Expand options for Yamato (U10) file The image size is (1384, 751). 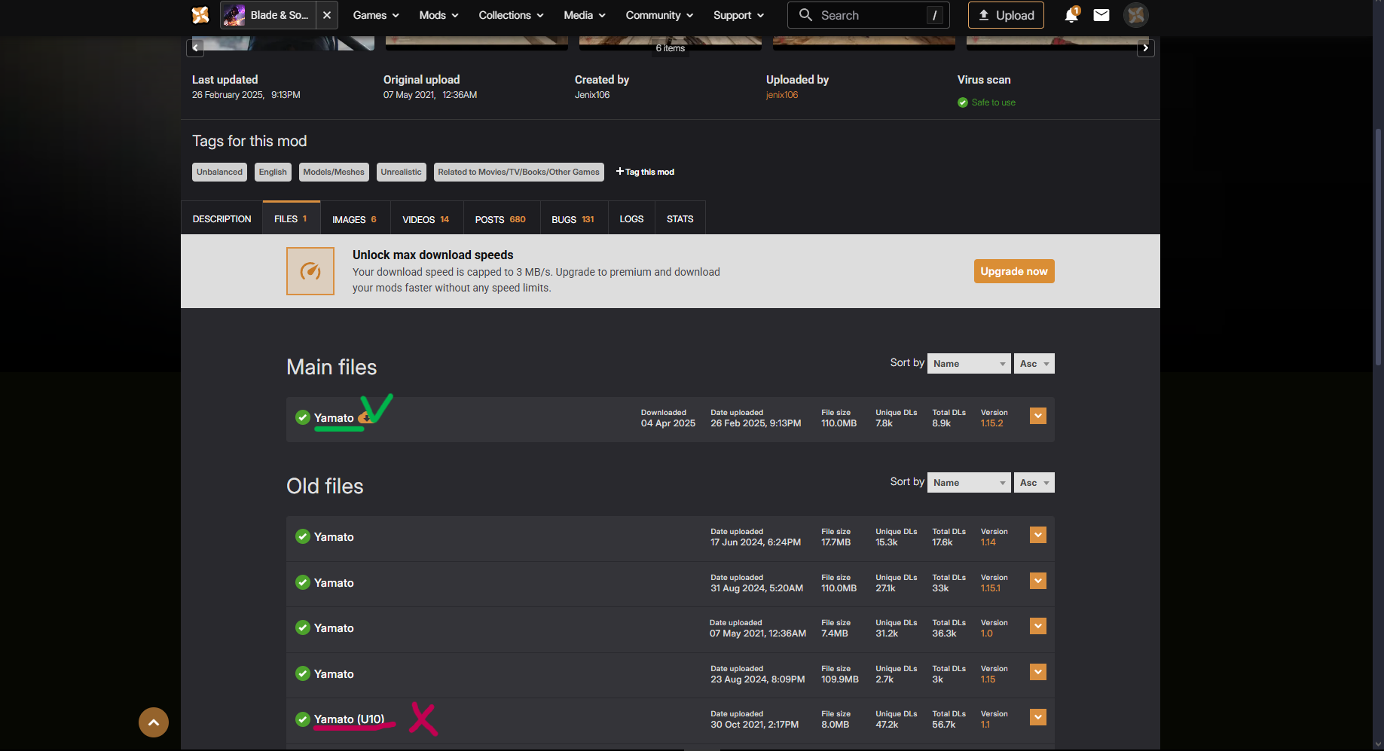click(1038, 717)
